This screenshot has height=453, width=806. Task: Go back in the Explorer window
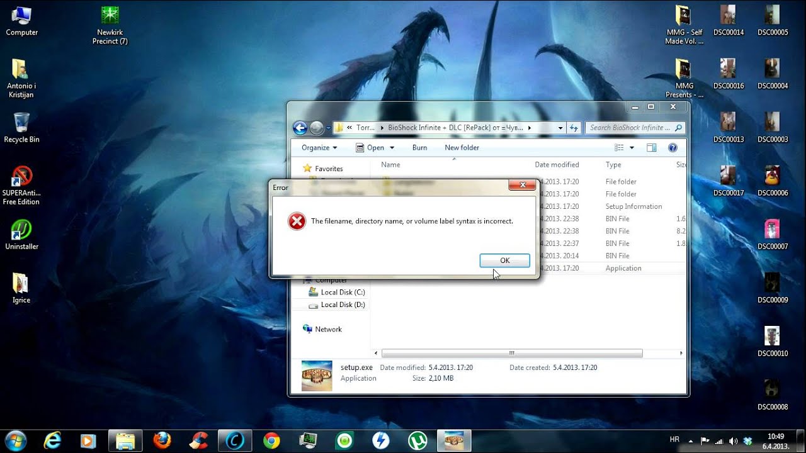tap(300, 128)
